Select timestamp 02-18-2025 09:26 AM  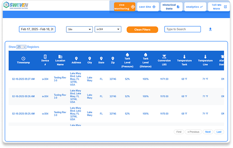(x=23, y=96)
